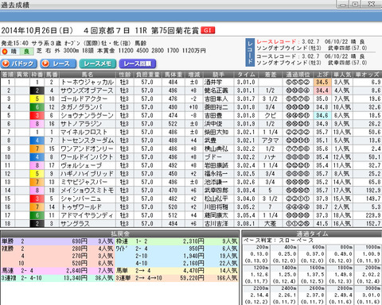Select horse トゥザワールド
Screen dimensions: 382x305
[x=81, y=207]
